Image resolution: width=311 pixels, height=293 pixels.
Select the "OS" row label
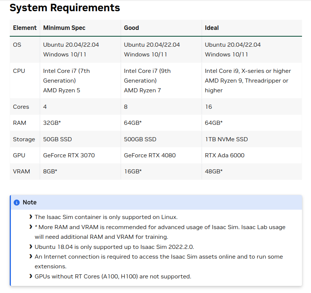[17, 45]
